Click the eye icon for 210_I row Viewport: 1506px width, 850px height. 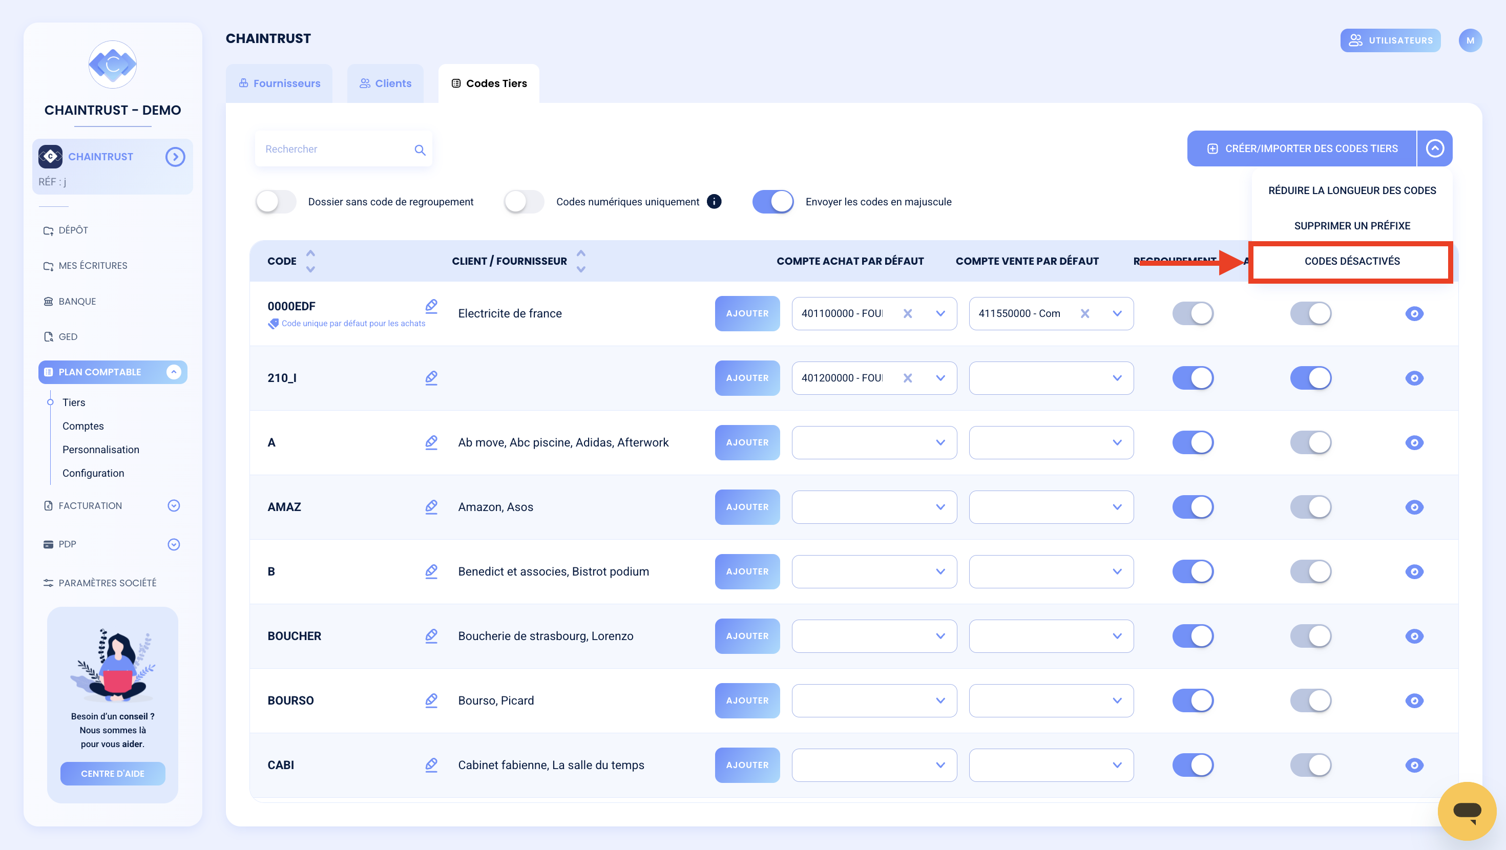pos(1414,378)
